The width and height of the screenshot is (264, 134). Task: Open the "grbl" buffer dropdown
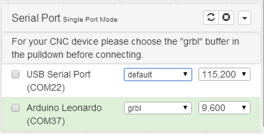point(158,108)
